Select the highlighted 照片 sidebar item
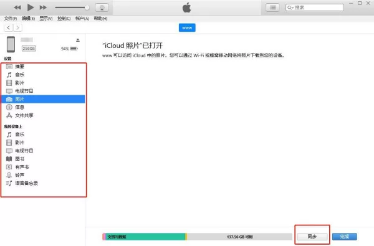The width and height of the screenshot is (374, 246). click(43, 99)
